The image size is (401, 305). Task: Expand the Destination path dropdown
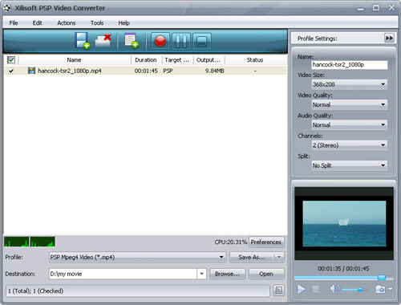(x=201, y=274)
